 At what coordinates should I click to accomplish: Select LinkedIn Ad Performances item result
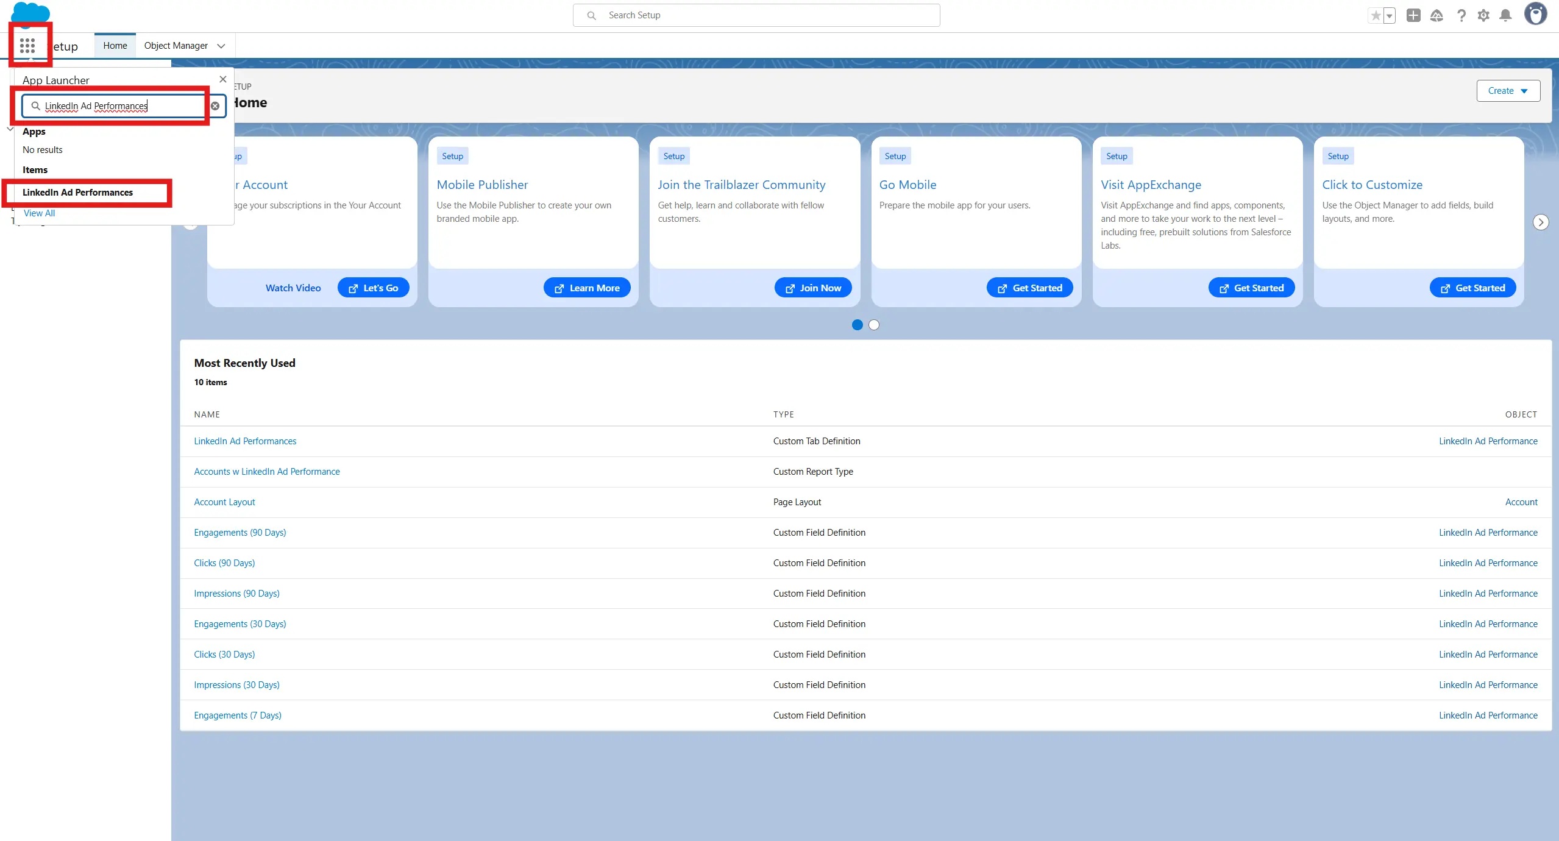tap(77, 193)
